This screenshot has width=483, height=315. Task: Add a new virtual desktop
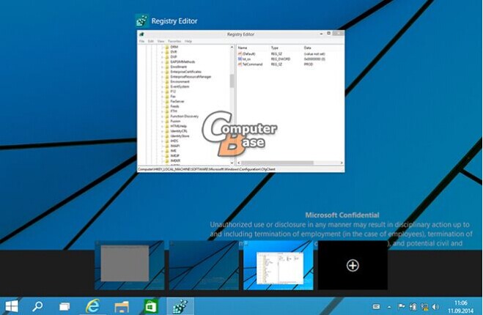coord(353,265)
